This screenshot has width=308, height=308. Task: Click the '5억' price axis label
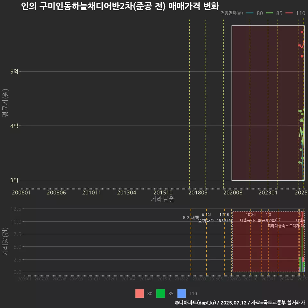pos(14,72)
